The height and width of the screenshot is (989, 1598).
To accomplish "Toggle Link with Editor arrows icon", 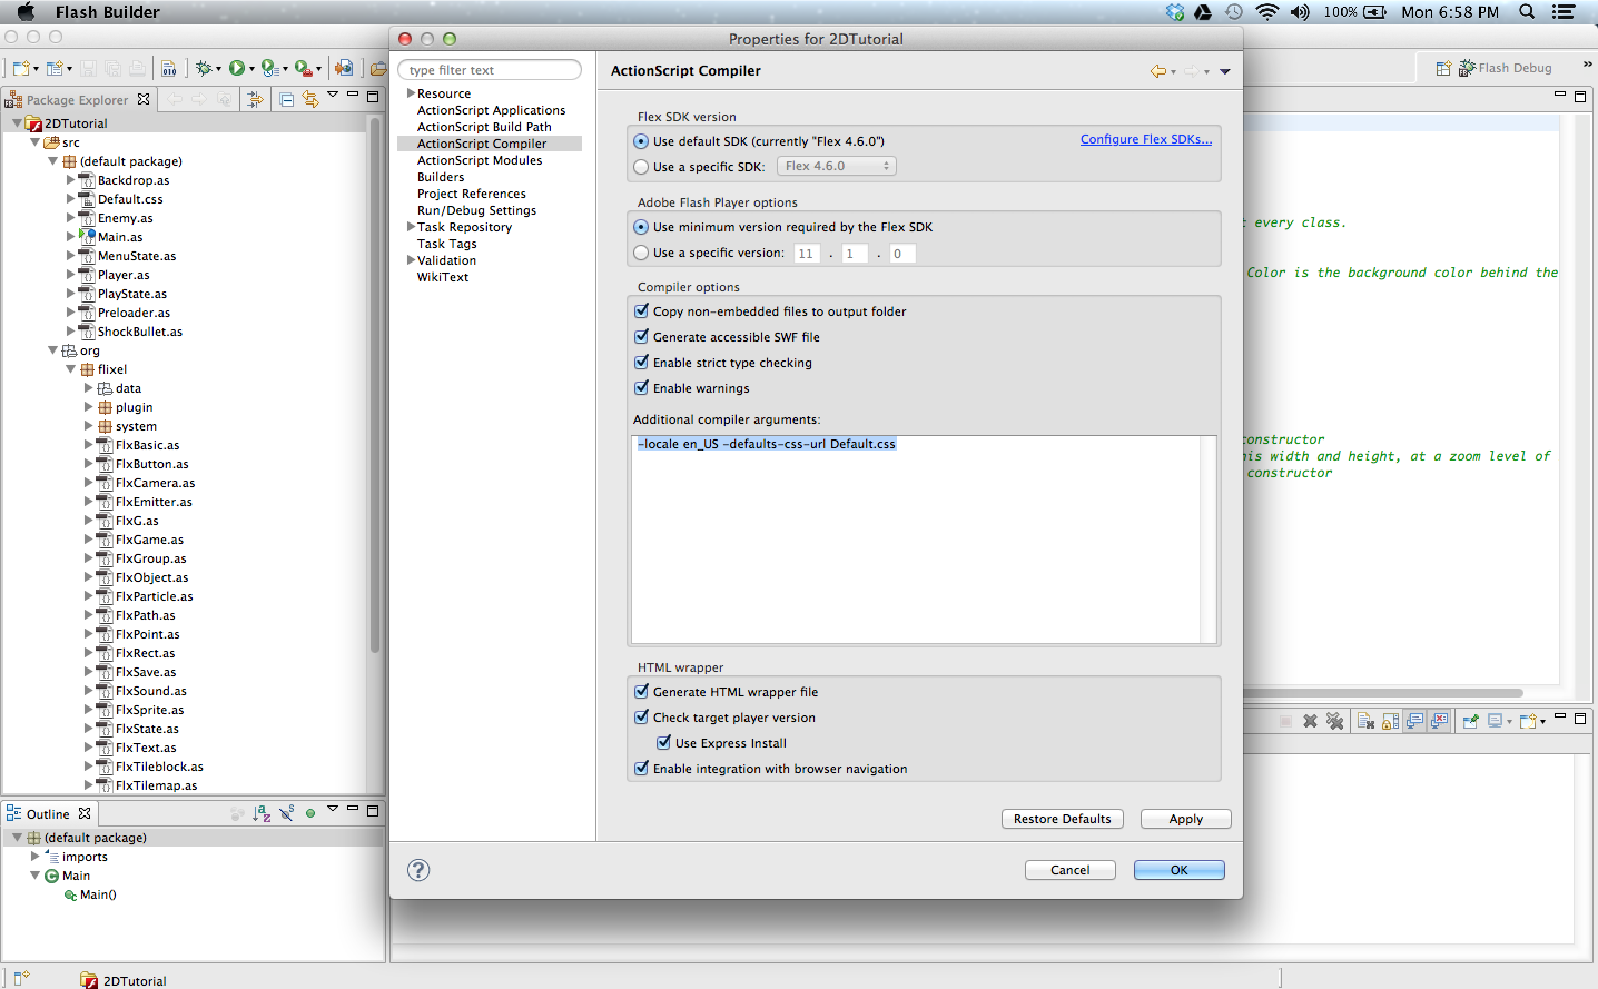I will [x=310, y=100].
